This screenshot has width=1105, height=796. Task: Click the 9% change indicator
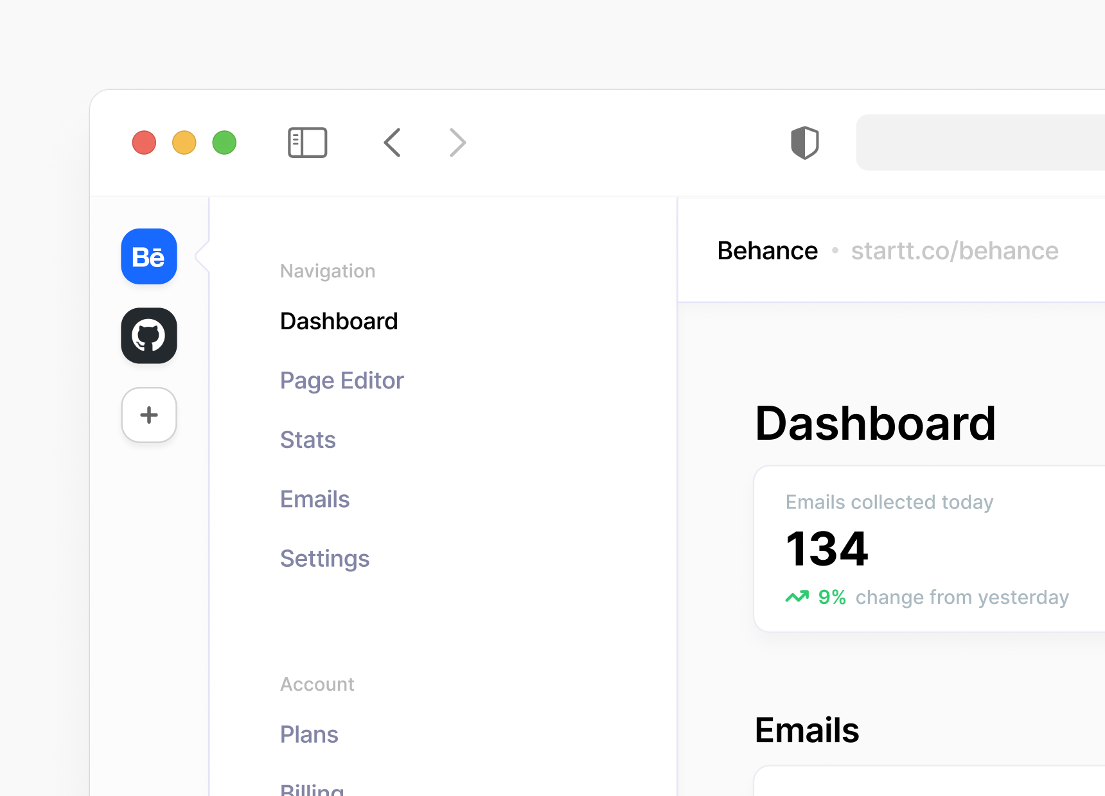coord(832,598)
